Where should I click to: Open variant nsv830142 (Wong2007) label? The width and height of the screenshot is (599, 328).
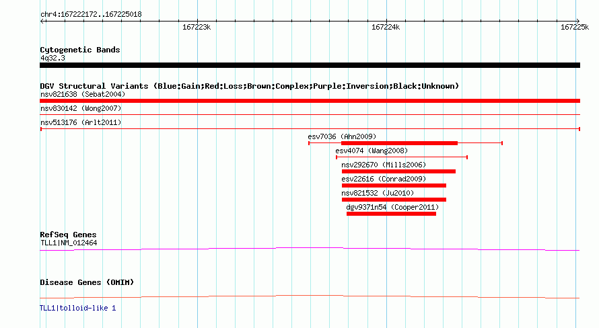[81, 108]
